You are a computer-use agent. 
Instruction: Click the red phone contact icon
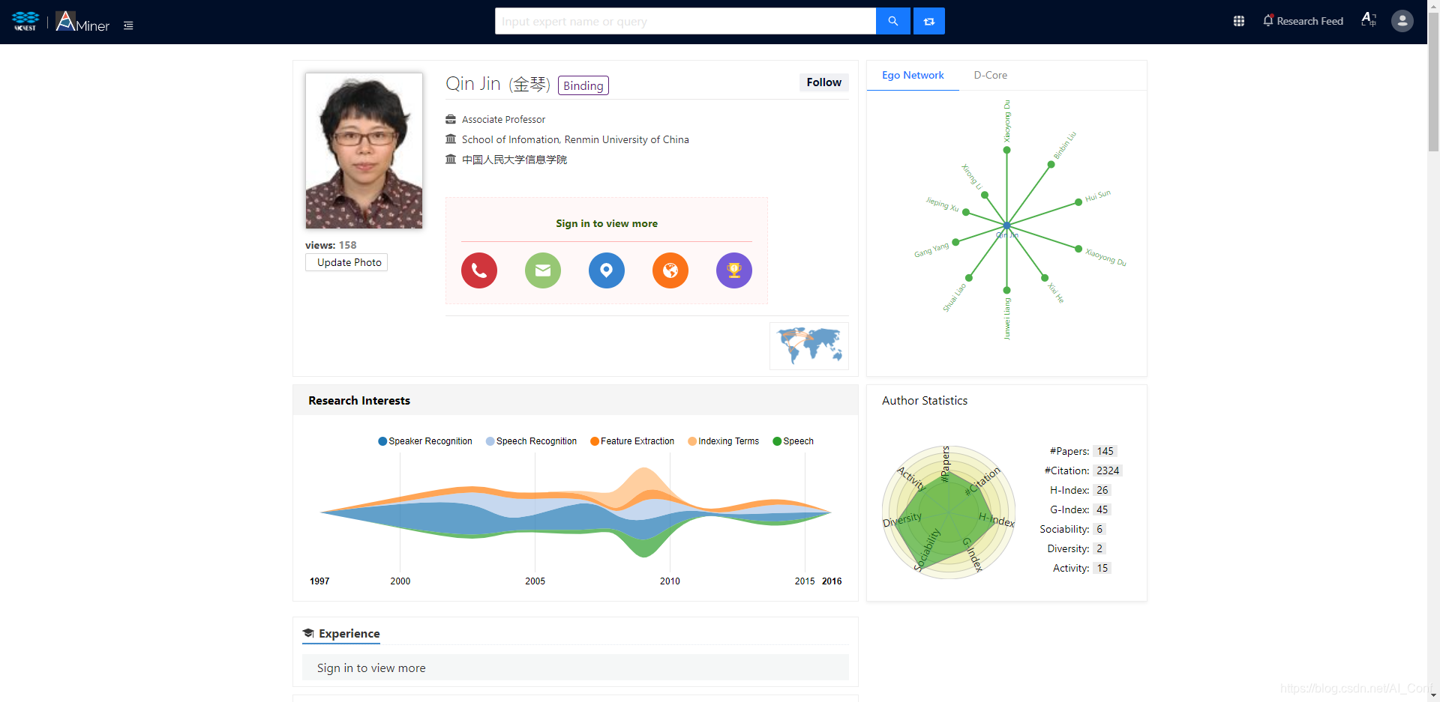point(479,270)
